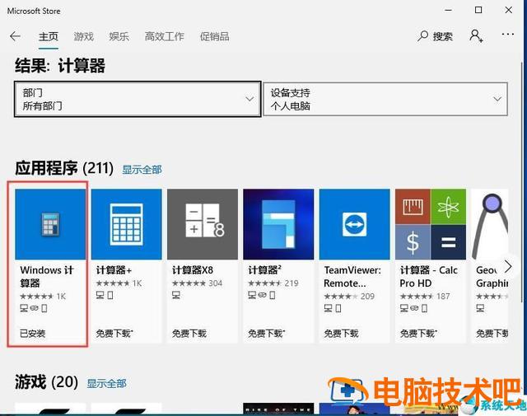This screenshot has height=416, width=527.
Task: Click the 209 rating of TeamViewer
Action: point(367,297)
